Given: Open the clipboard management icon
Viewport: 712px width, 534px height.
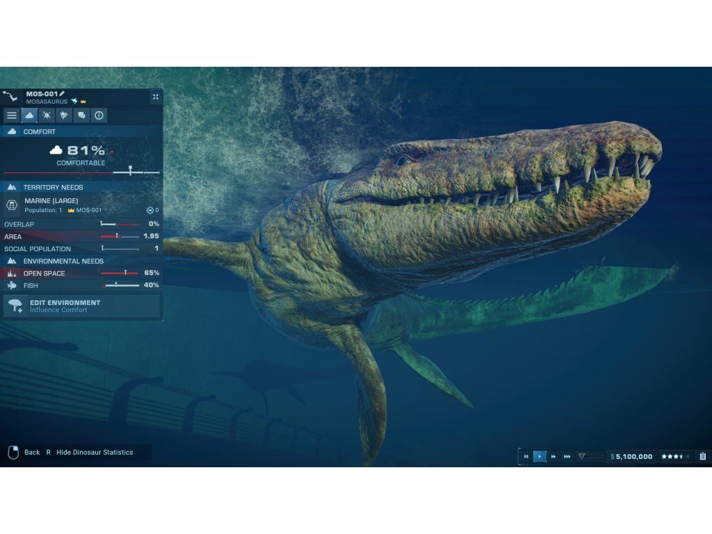Looking at the screenshot, I should point(702,457).
